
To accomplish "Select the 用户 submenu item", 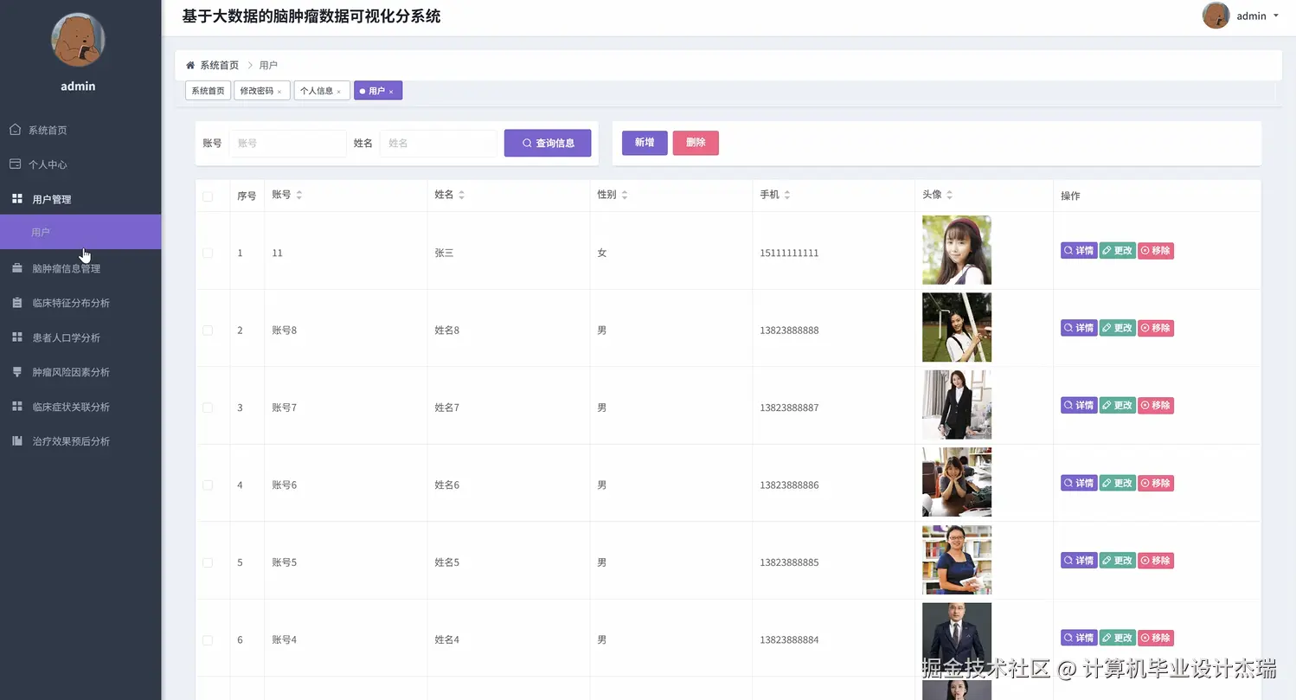I will 80,232.
